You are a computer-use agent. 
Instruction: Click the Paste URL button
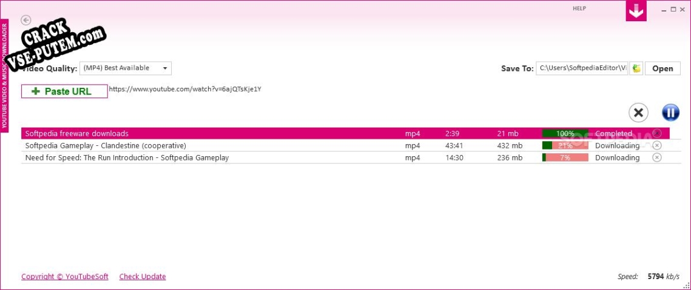tap(64, 91)
